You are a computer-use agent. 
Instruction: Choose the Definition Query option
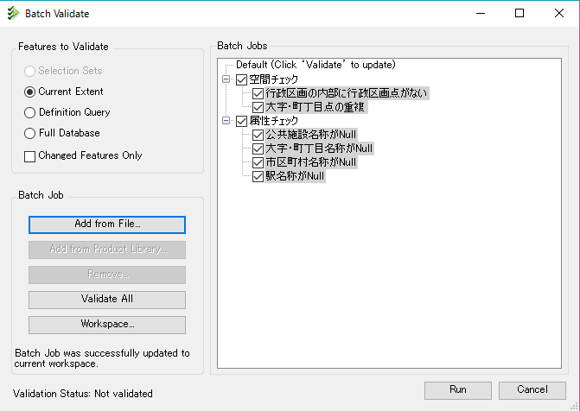[x=30, y=112]
